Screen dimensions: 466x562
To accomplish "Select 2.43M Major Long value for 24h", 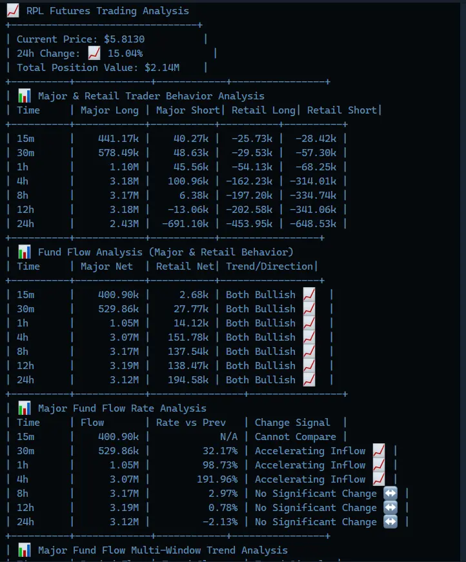I will 124,224.
